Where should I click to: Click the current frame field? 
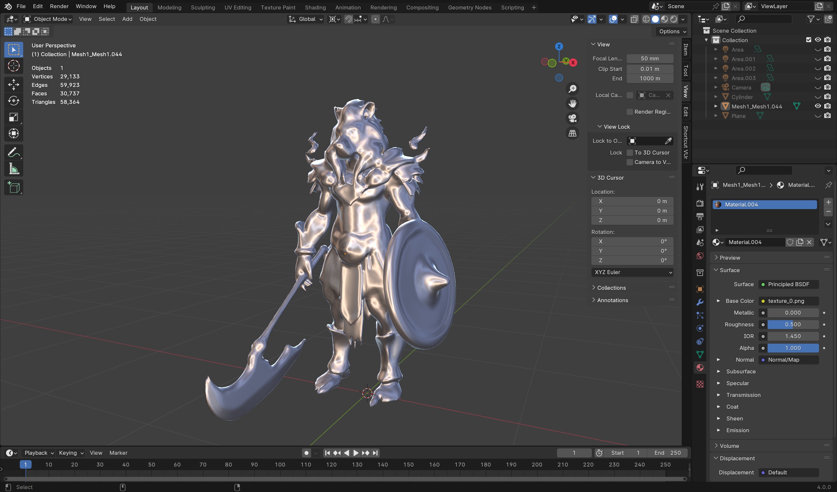[574, 453]
